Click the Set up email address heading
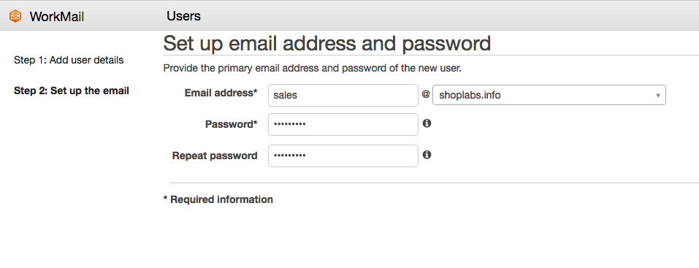Image resolution: width=699 pixels, height=268 pixels. pos(327,43)
